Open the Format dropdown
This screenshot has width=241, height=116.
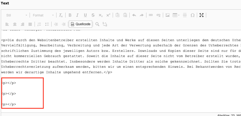click(x=43, y=15)
